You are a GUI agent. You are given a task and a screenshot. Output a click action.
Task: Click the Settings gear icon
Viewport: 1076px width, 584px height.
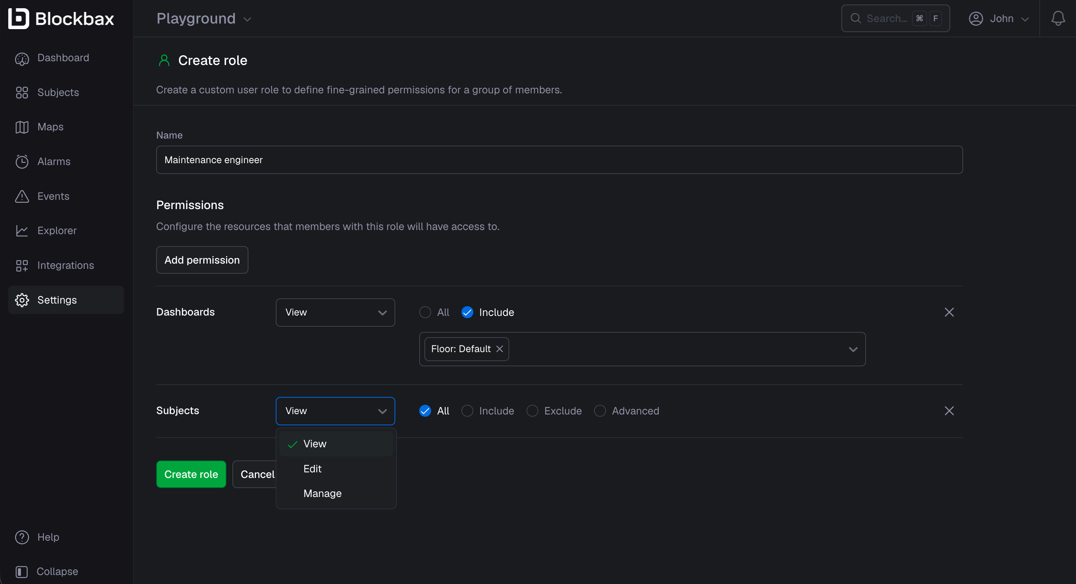[x=22, y=300]
